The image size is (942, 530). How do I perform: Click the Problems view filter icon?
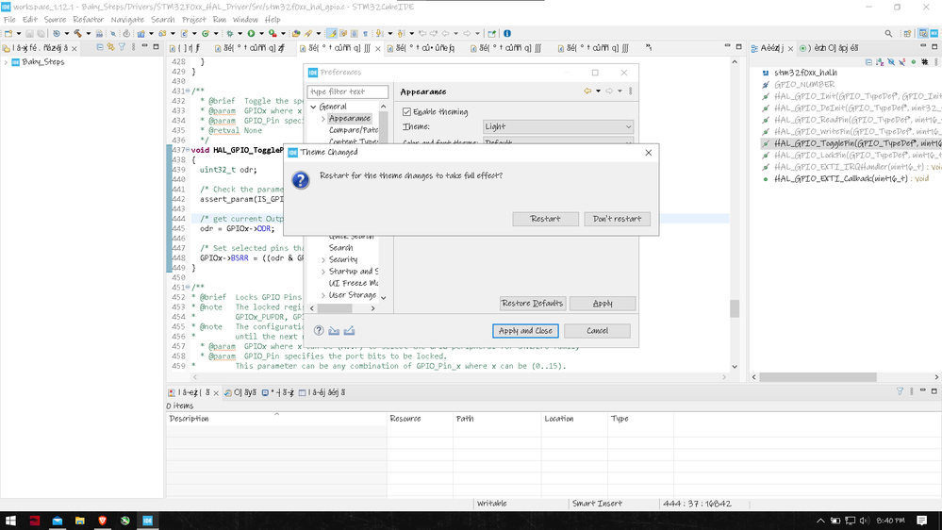900,391
